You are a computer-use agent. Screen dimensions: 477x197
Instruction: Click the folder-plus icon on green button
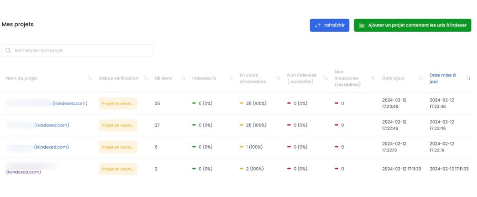pos(361,26)
